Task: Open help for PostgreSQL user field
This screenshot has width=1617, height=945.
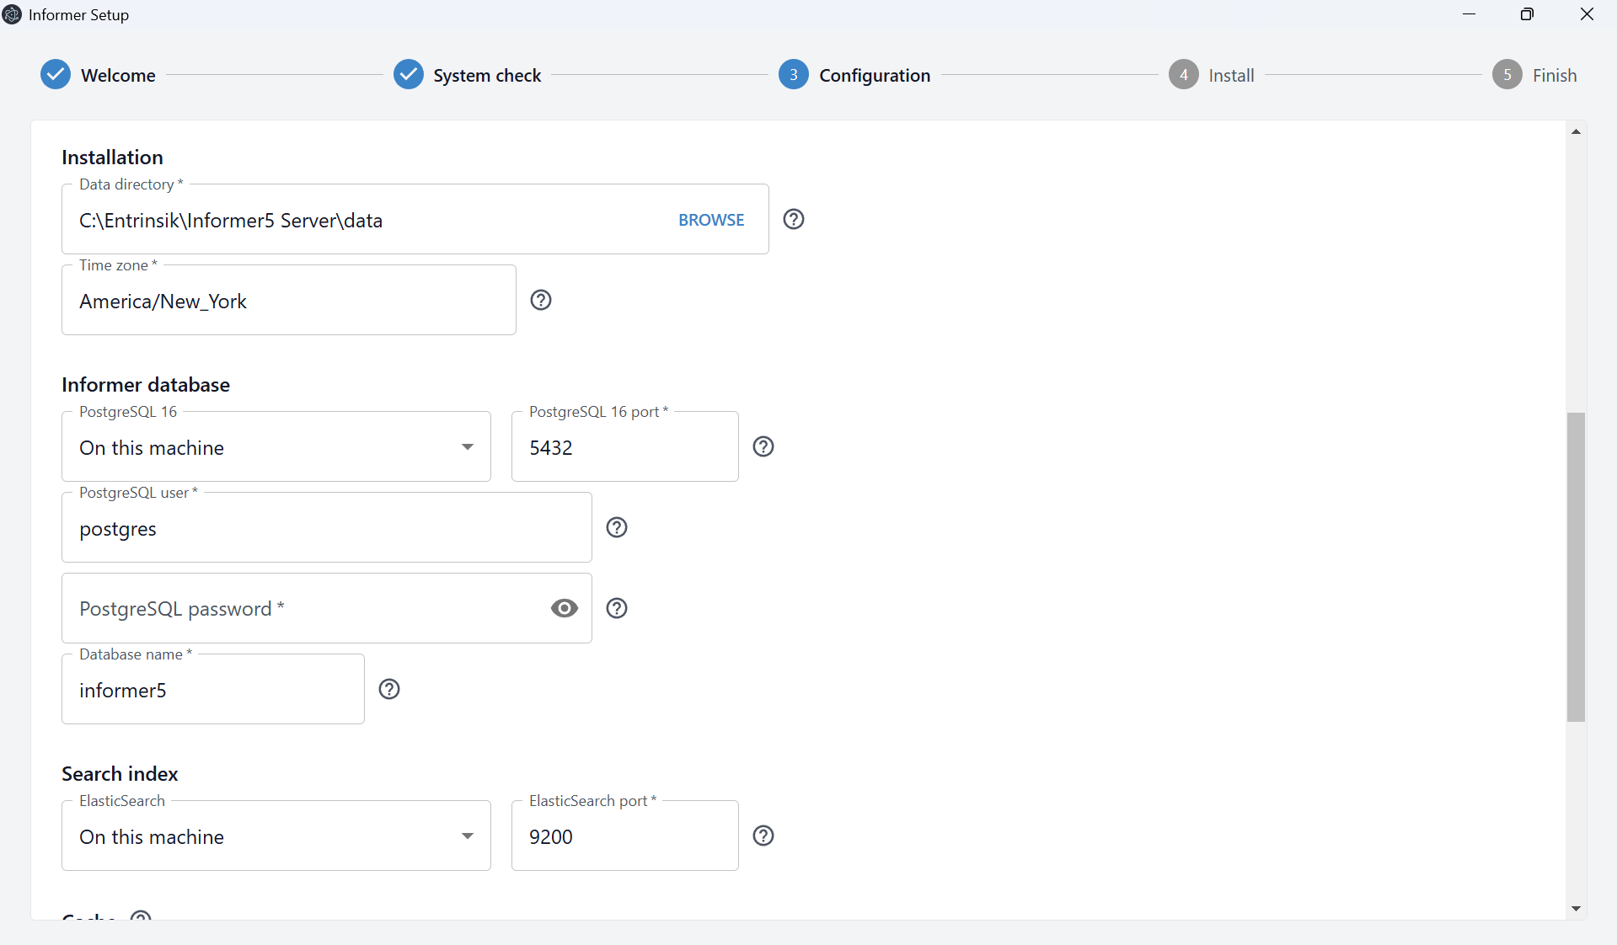Action: (616, 528)
